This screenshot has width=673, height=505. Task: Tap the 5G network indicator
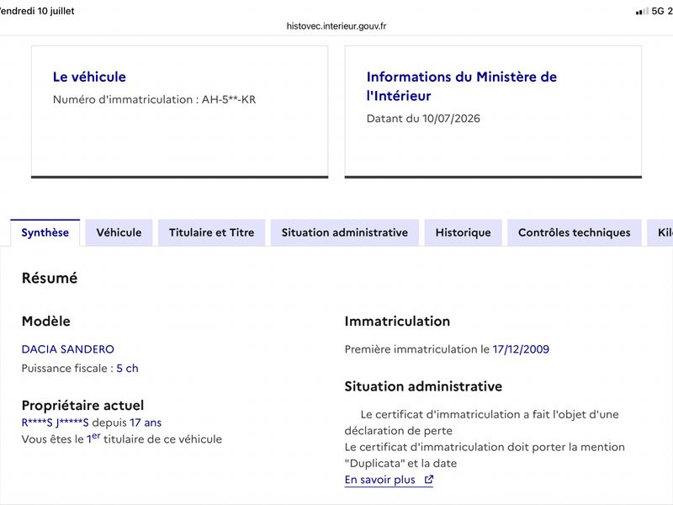[658, 11]
